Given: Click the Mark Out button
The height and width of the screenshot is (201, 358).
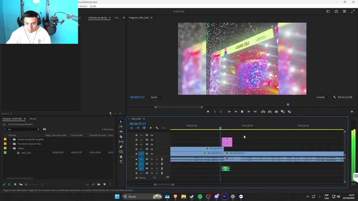Looking at the screenshot, I should [x=221, y=112].
